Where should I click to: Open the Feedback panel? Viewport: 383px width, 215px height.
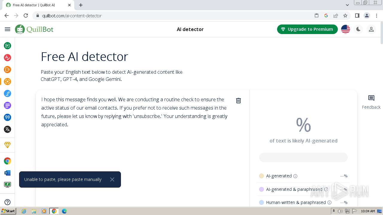(371, 102)
